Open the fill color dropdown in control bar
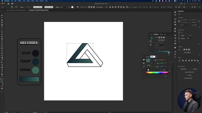 coord(14,7)
